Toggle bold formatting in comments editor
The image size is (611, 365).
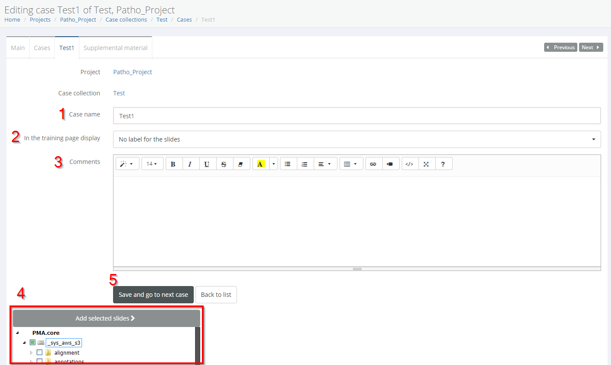[x=173, y=164]
